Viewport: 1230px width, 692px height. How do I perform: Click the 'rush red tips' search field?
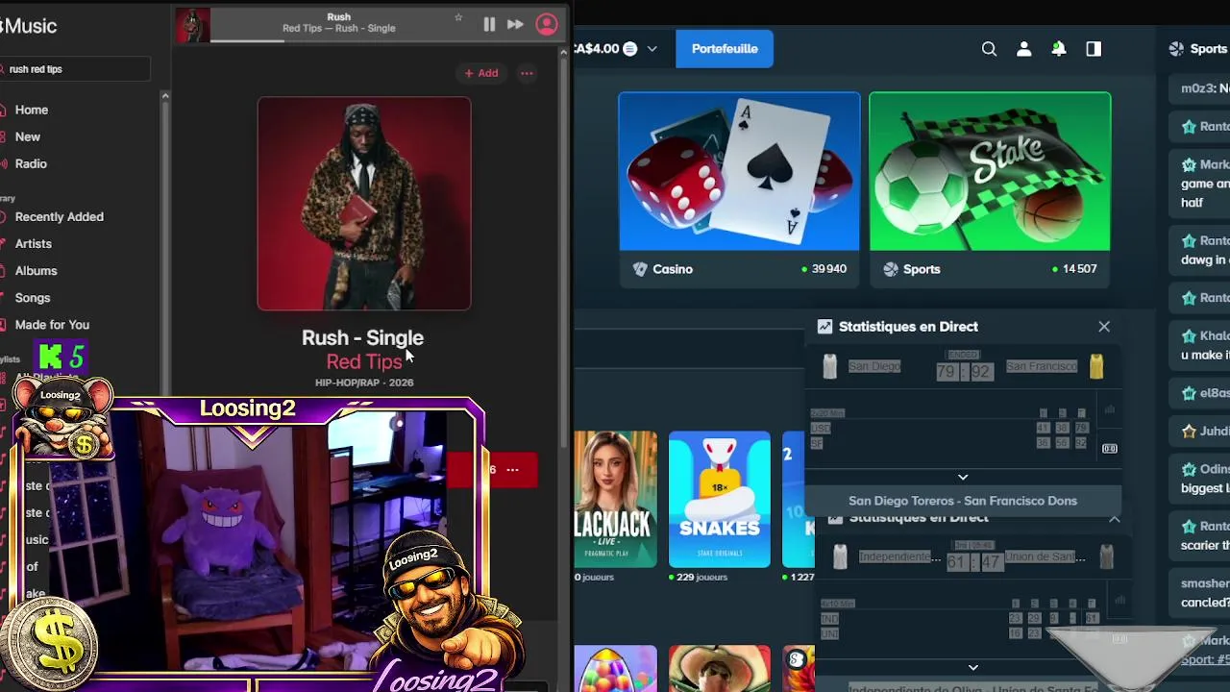[75, 69]
